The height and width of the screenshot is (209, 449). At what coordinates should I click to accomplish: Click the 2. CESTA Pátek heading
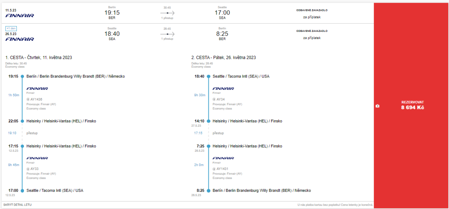(x=223, y=58)
